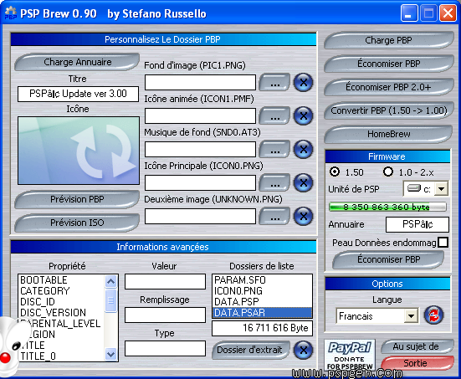Remove the Musique de fond SND0.AT3 file via its X icon

point(303,150)
